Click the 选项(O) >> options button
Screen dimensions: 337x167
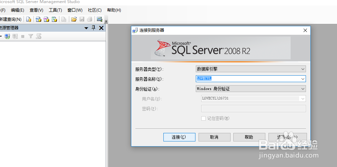[x=288, y=137]
